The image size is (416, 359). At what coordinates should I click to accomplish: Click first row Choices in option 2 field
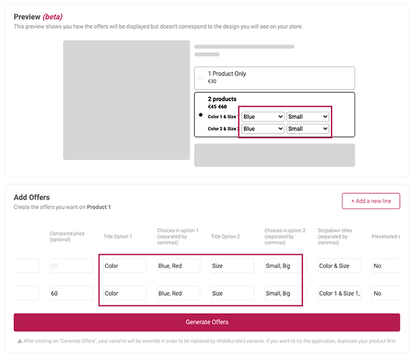[x=285, y=266]
